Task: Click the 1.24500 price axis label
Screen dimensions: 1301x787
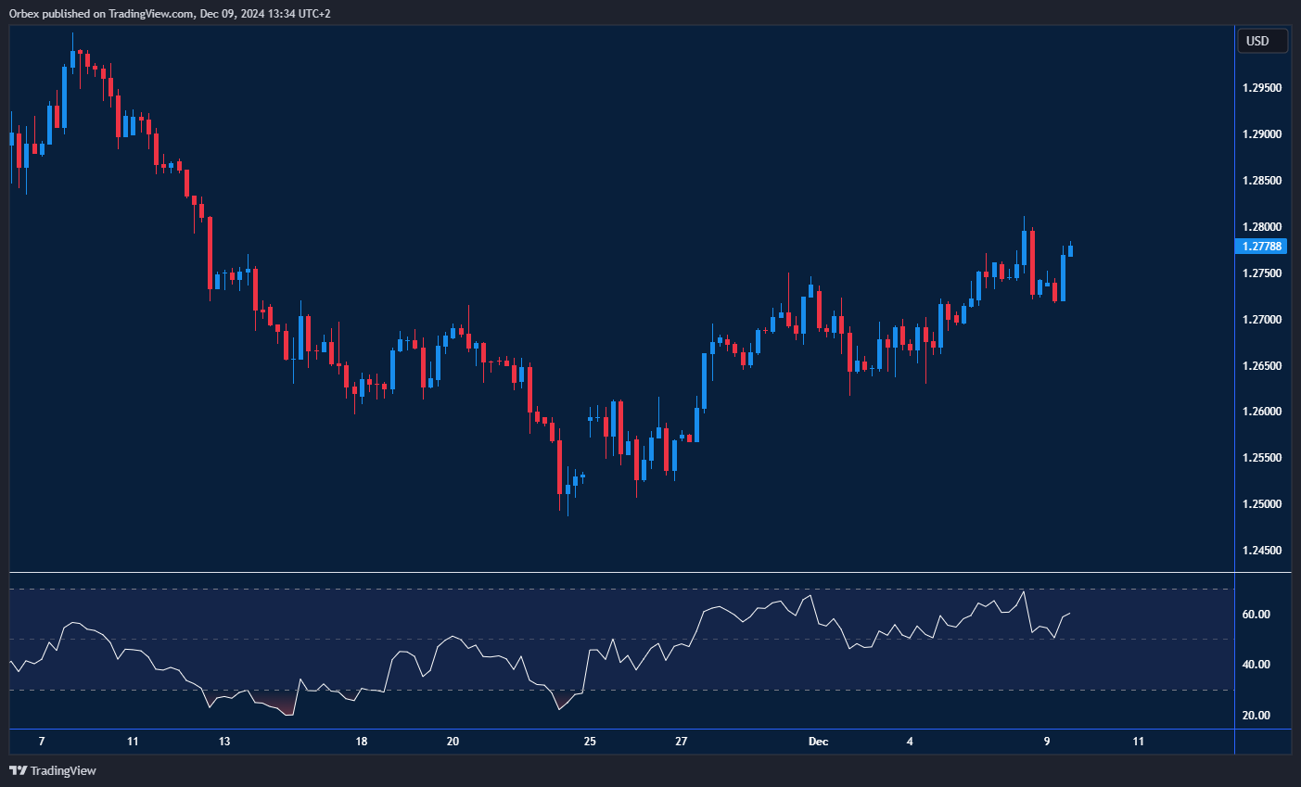Action: (x=1261, y=551)
